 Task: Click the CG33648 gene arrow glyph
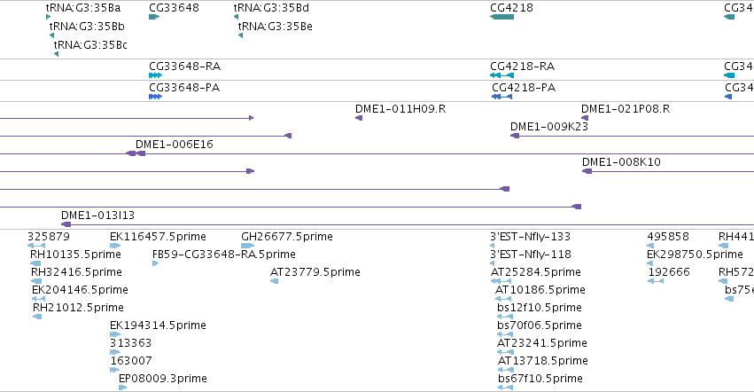(x=154, y=17)
